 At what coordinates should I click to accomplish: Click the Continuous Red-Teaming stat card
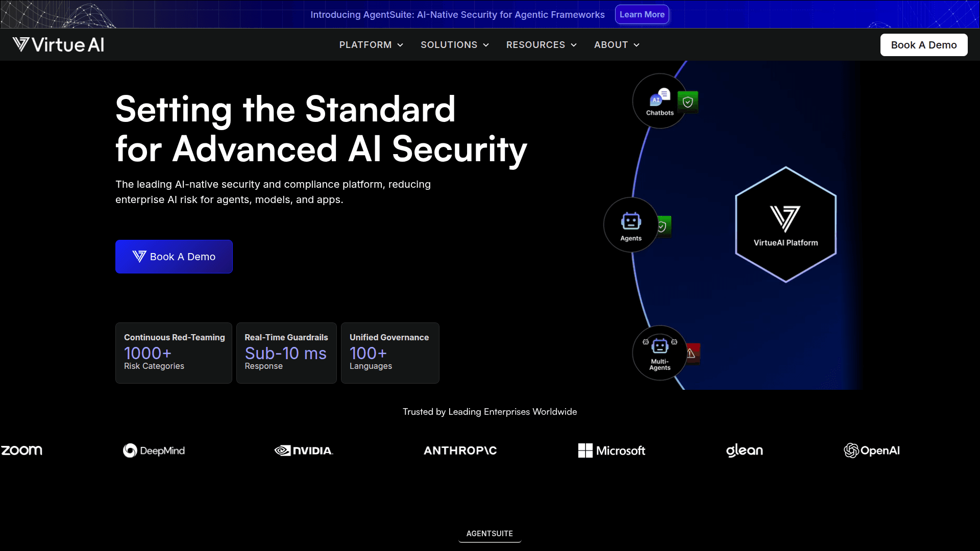point(174,353)
